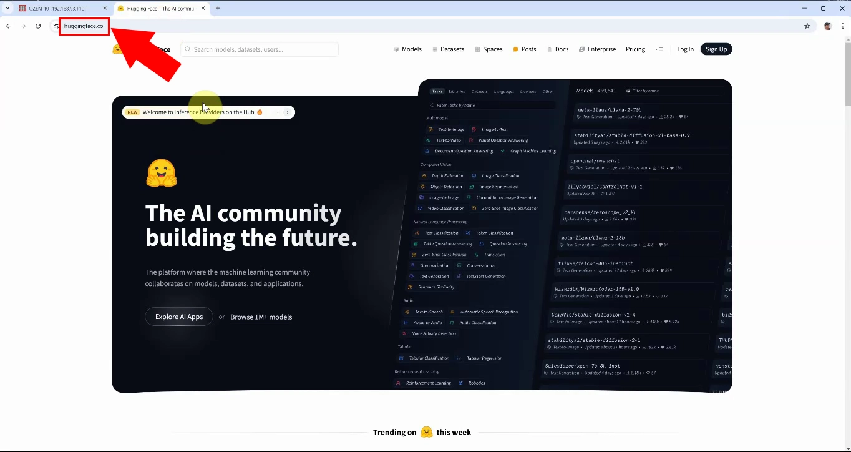Select the Object Detection task
Image resolution: width=851 pixels, height=452 pixels.
(x=440, y=187)
